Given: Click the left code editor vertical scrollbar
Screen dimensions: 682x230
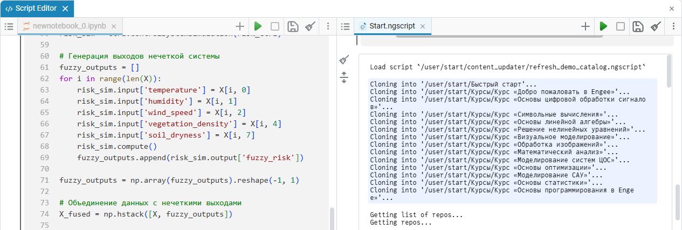Looking at the screenshot, I should (x=332, y=218).
